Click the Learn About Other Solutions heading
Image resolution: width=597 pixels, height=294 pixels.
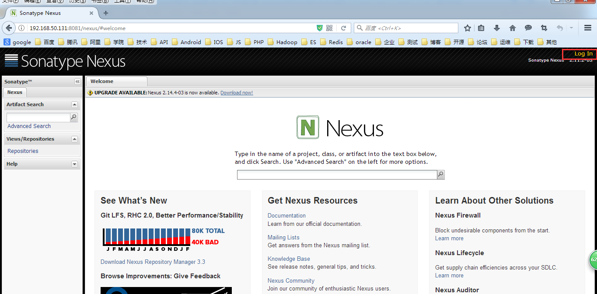pyautogui.click(x=494, y=201)
